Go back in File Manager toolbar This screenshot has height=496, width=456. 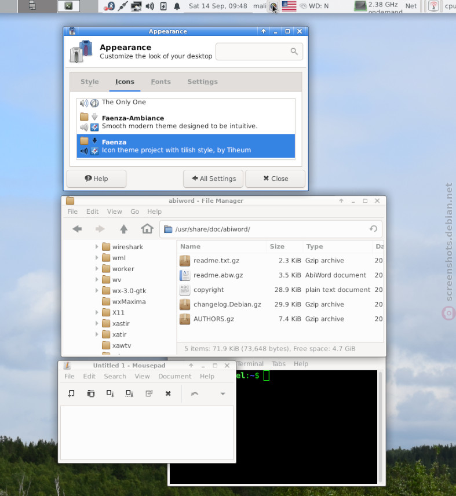[x=77, y=229]
